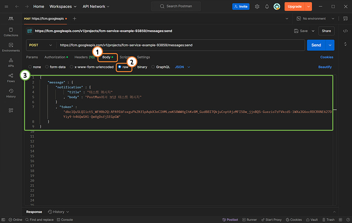Open Find and replace in status bar

tap(40, 219)
